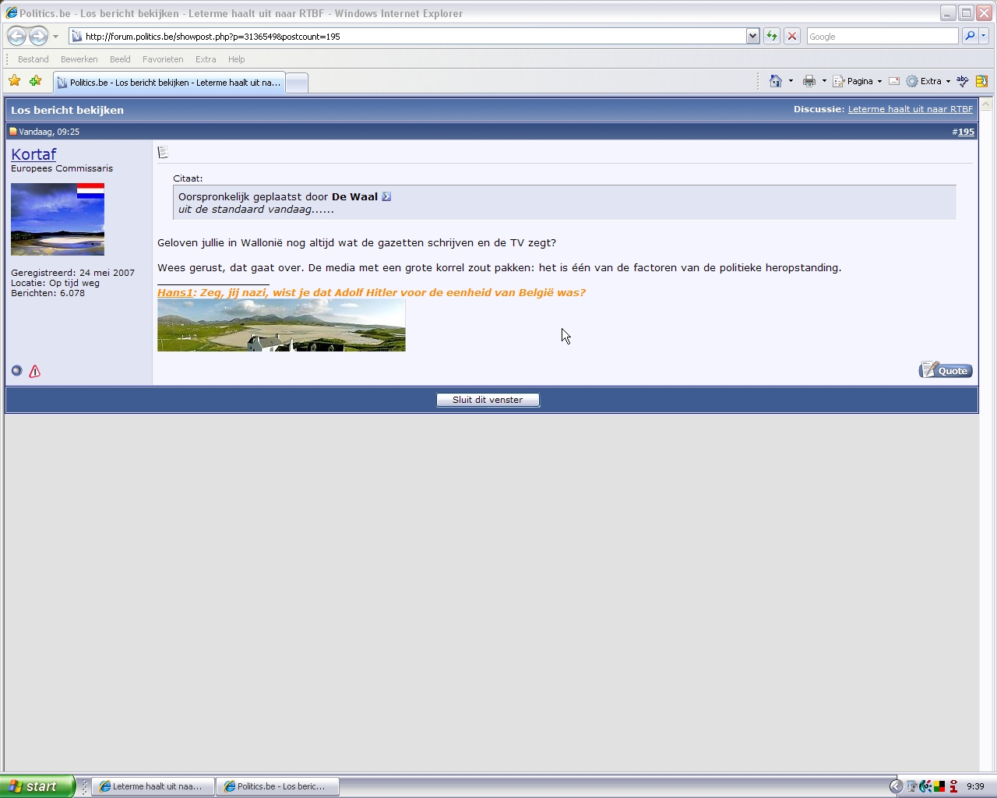Click the view original post arrow icon

coord(386,196)
